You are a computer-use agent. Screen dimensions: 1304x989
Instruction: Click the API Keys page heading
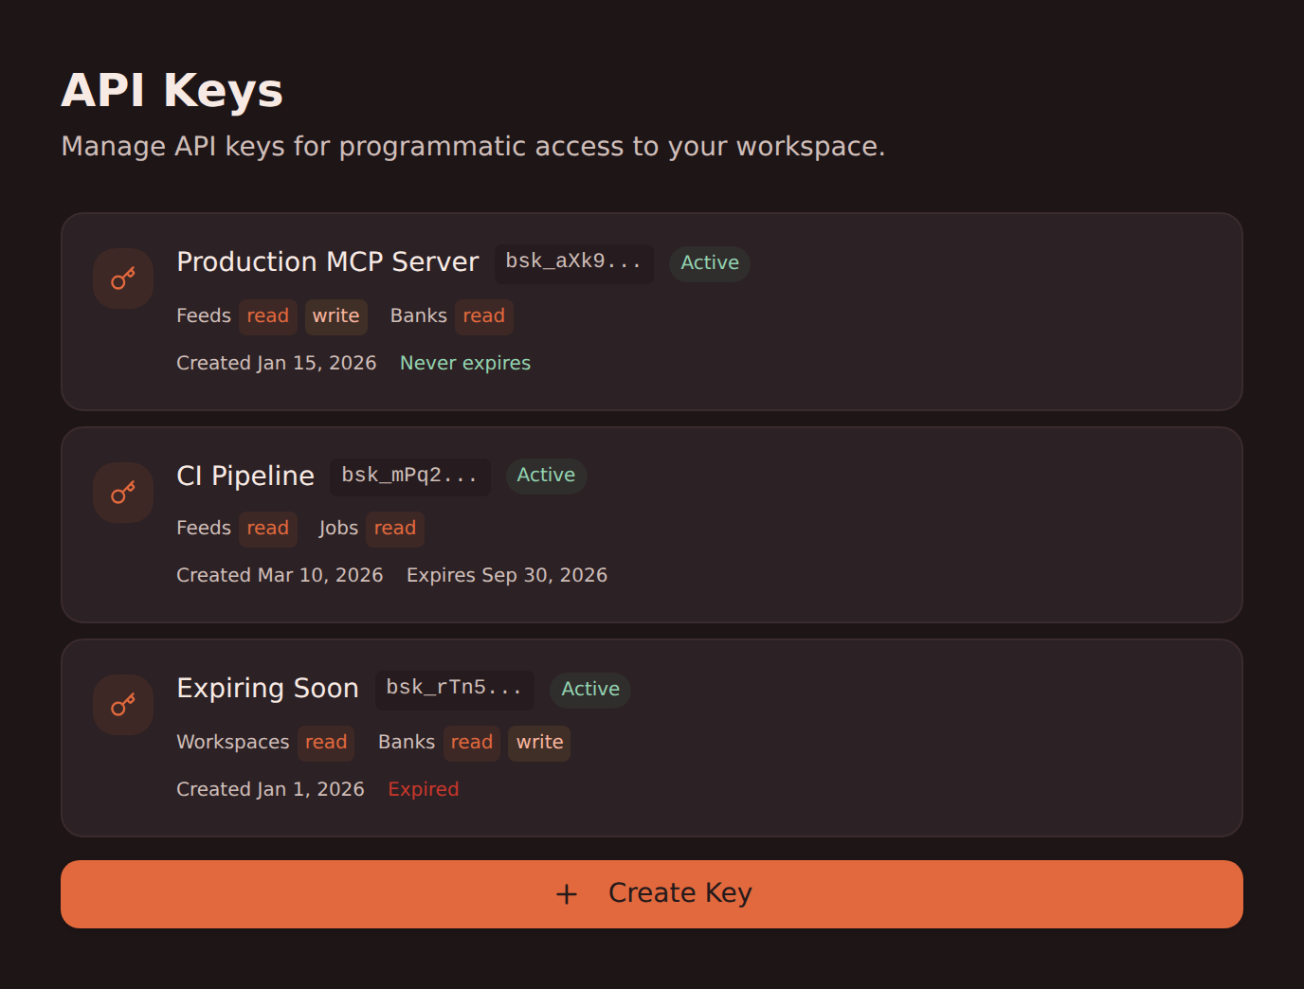click(172, 91)
